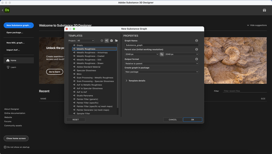
Task: Filter templates by recently used
Action: click(x=101, y=40)
